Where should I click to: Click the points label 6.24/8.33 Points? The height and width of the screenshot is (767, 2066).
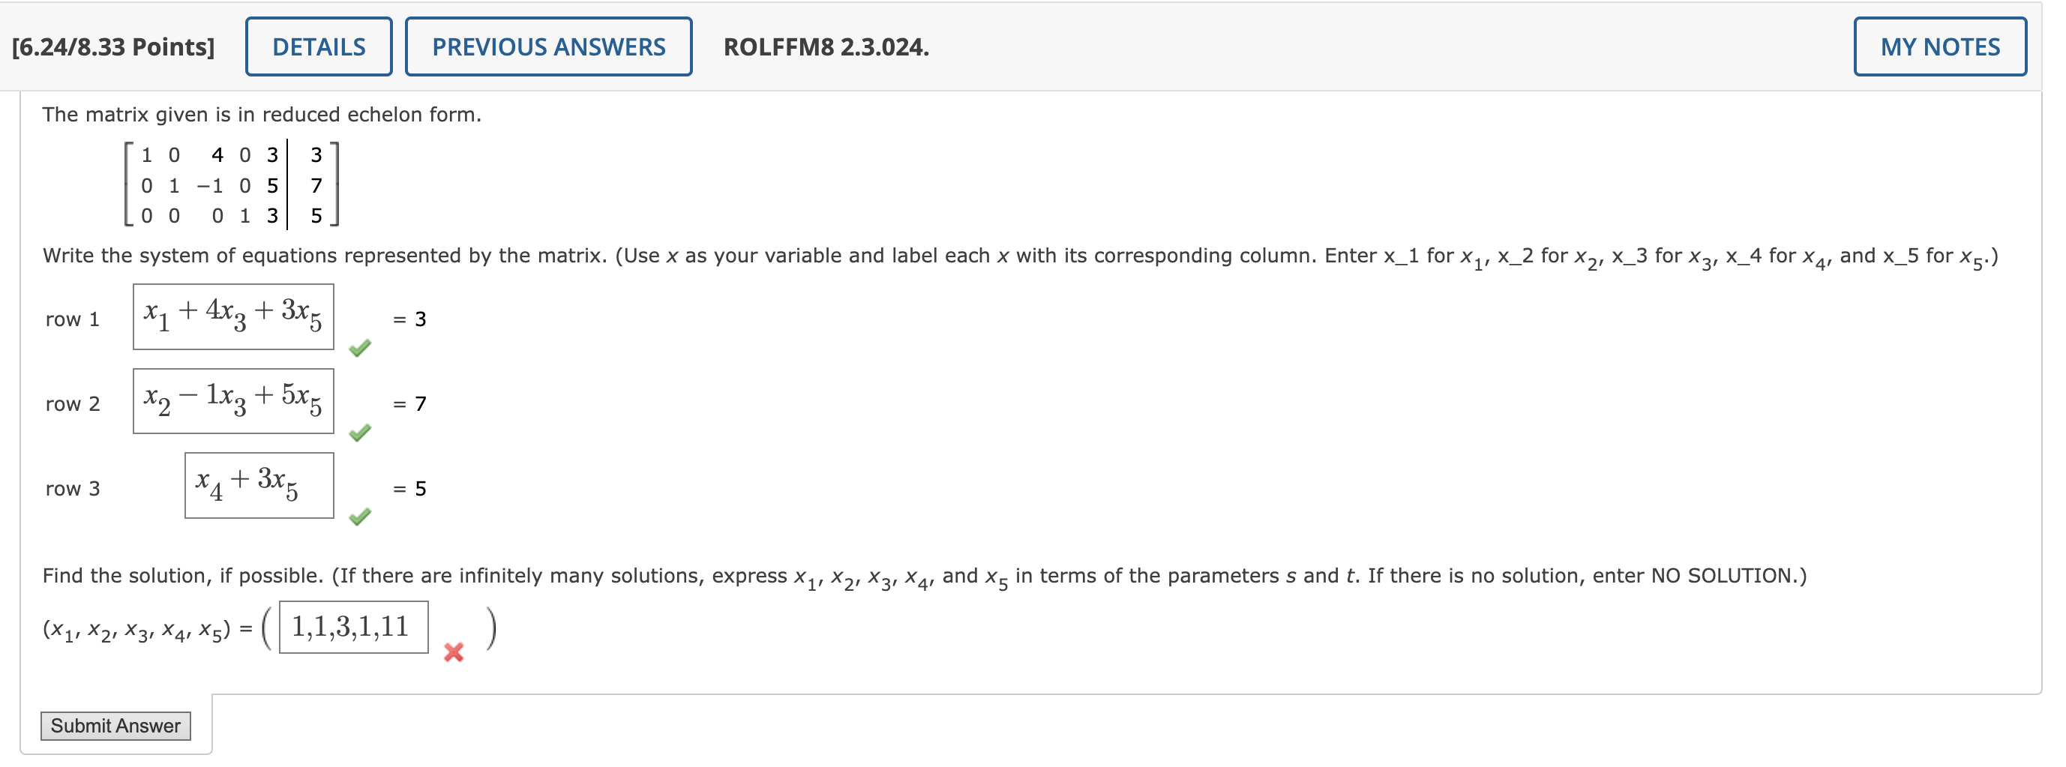[x=112, y=48]
